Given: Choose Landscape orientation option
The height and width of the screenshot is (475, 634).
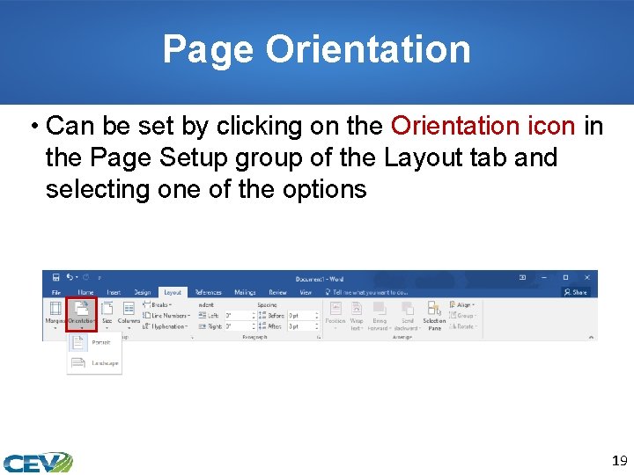Looking at the screenshot, I should [94, 362].
